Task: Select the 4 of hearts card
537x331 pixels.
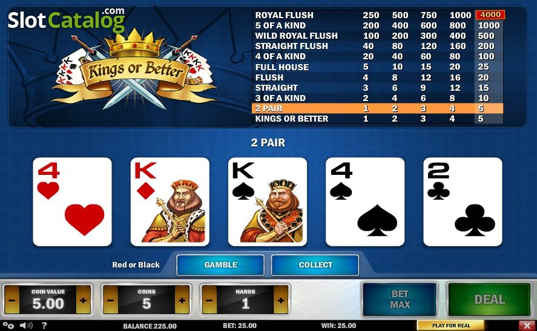Action: (x=72, y=202)
